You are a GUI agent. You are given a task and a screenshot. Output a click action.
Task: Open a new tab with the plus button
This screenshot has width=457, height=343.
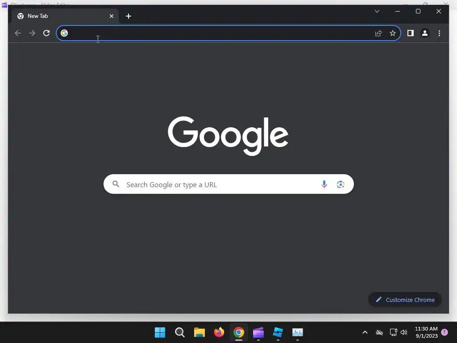click(129, 16)
